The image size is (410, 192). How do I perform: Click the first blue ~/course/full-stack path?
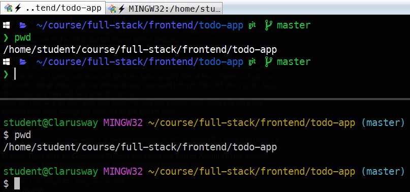[140, 25]
